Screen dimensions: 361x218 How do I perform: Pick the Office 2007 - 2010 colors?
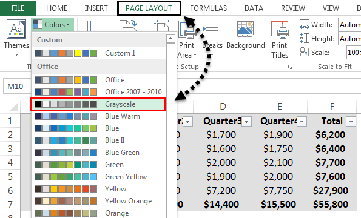pos(98,92)
